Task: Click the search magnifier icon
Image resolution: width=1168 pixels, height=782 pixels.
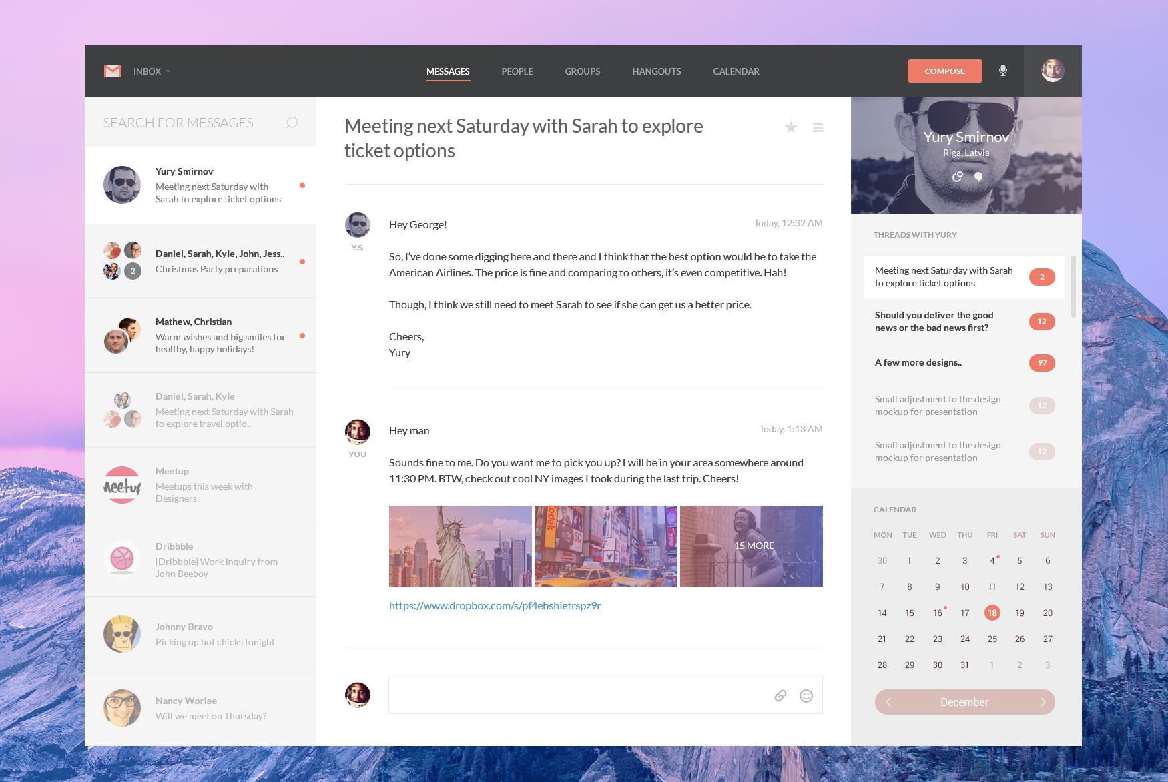Action: pos(292,123)
